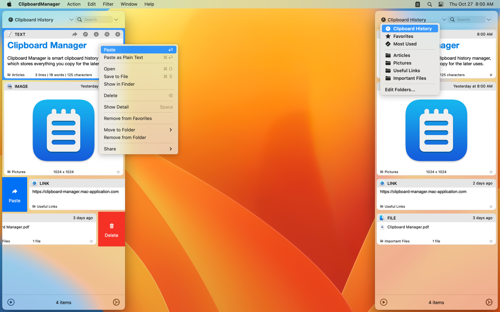Open search options dropdown in left panel

[x=116, y=20]
